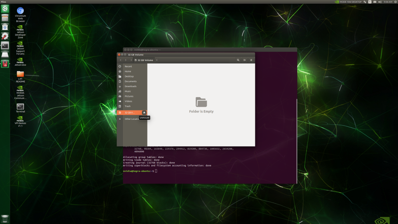Open the Files hamburger menu
The width and height of the screenshot is (398, 224).
coord(251,60)
